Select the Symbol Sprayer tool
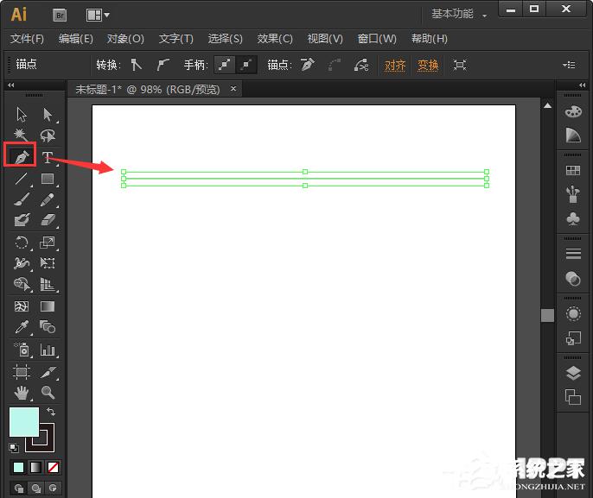This screenshot has height=498, width=593. [22, 350]
